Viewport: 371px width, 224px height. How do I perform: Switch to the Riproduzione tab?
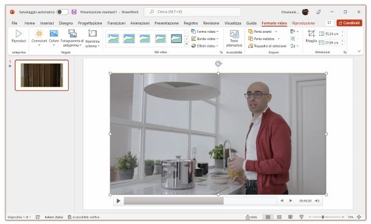303,23
